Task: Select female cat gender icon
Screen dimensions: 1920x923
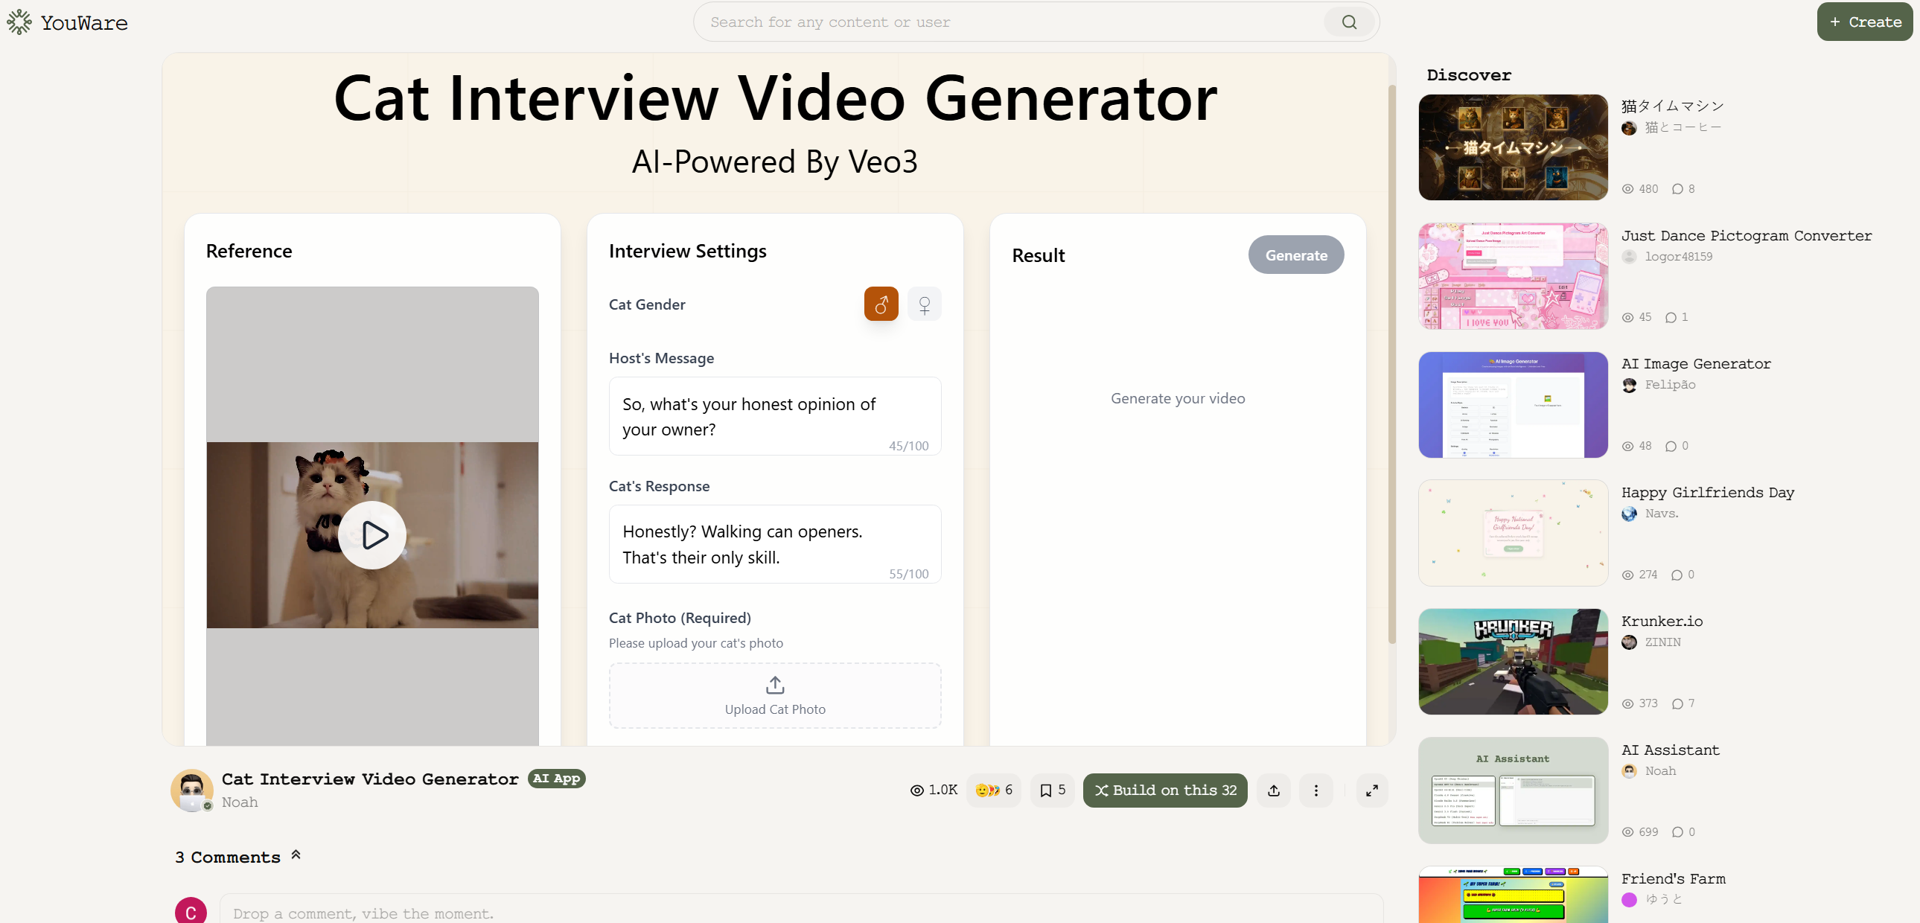Action: (x=924, y=304)
